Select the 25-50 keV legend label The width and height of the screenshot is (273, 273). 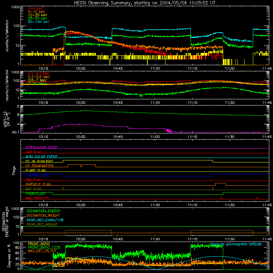pyautogui.click(x=38, y=18)
